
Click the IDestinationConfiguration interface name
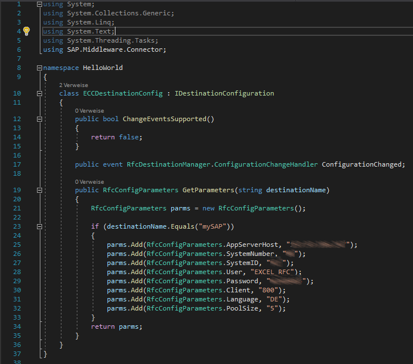224,93
